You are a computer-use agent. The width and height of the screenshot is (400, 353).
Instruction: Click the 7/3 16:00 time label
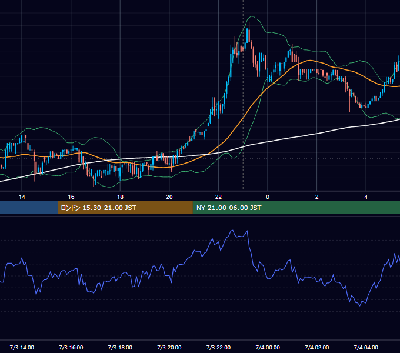[x=71, y=347]
